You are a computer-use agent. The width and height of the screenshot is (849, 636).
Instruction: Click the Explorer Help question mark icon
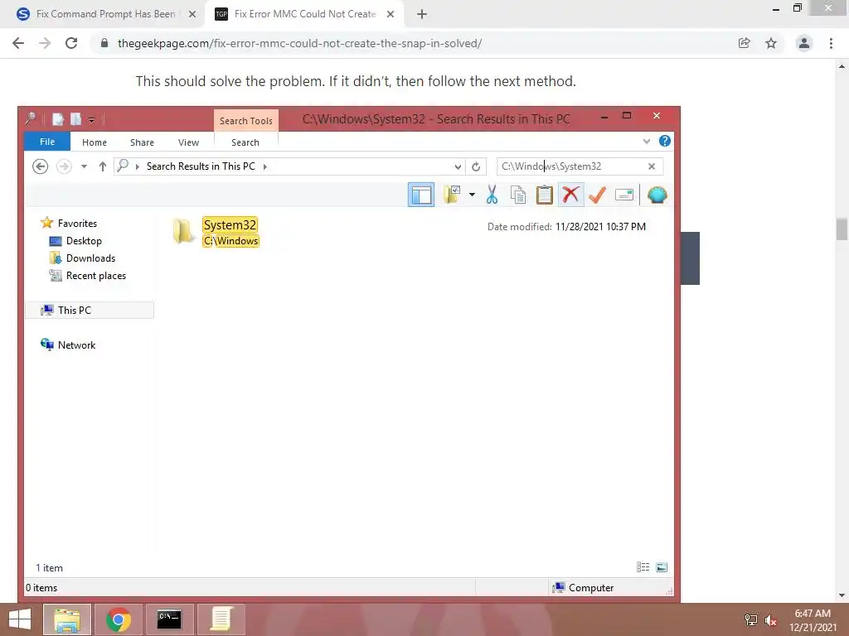(x=665, y=141)
